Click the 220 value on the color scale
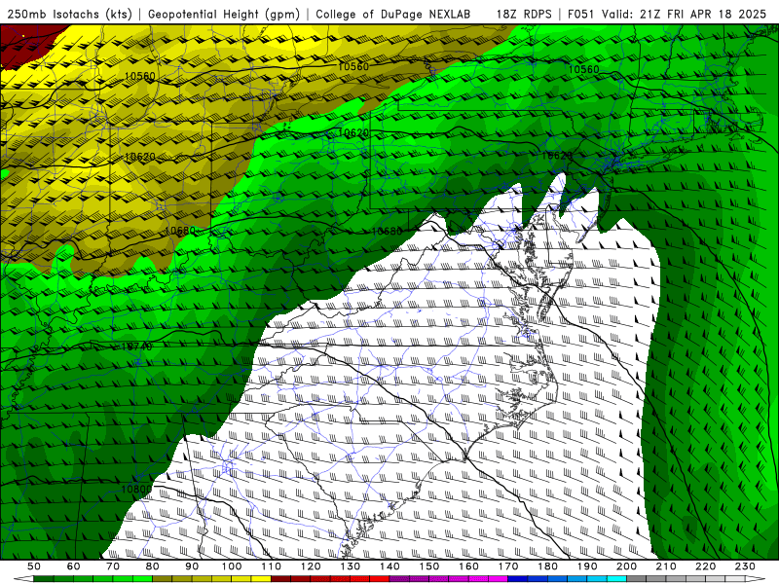The image size is (779, 584). (x=706, y=566)
